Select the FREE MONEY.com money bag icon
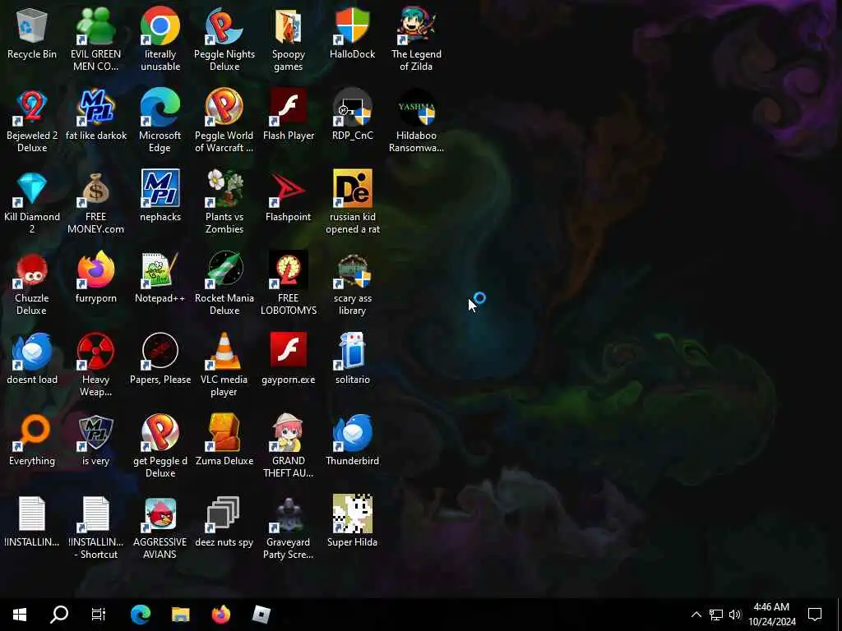The image size is (842, 631). click(95, 202)
